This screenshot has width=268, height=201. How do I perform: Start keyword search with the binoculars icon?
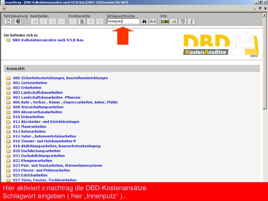tap(144, 21)
